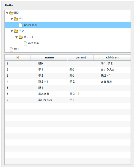Select 子2 label in the tree
Viewport: 135px width, 167px height.
21,31
